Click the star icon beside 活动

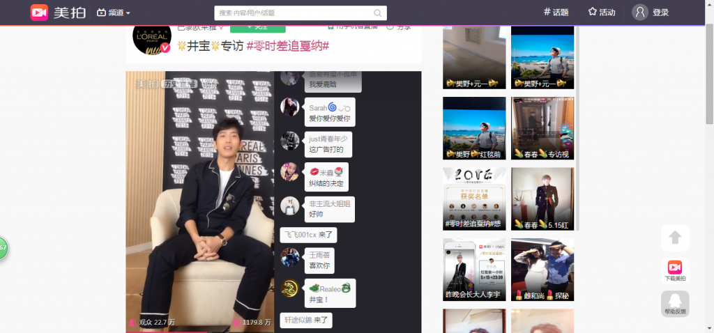(x=593, y=12)
